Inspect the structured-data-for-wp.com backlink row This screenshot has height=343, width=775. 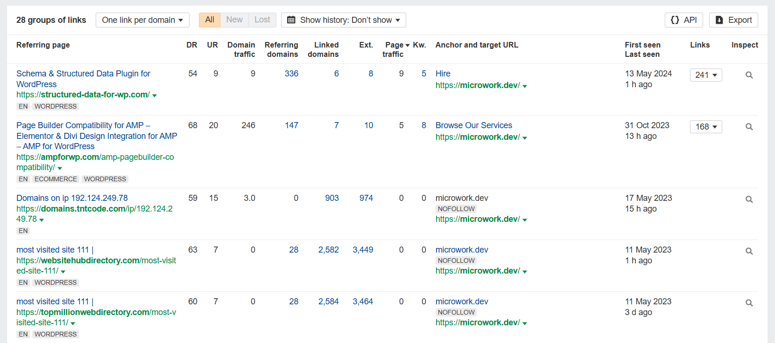point(749,75)
